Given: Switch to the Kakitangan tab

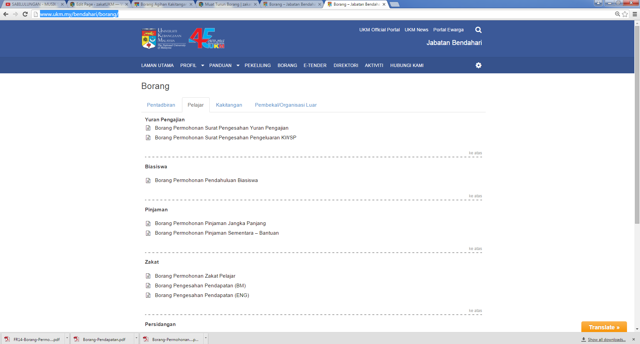Looking at the screenshot, I should tap(229, 105).
